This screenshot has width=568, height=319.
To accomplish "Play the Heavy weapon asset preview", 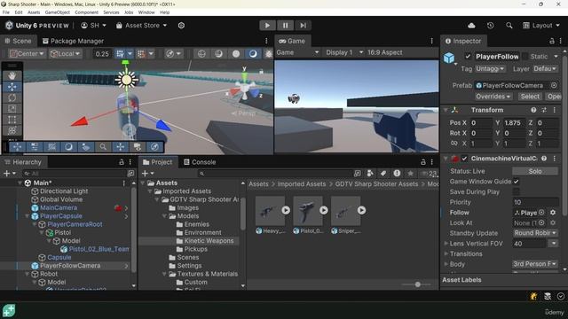I will [286, 210].
